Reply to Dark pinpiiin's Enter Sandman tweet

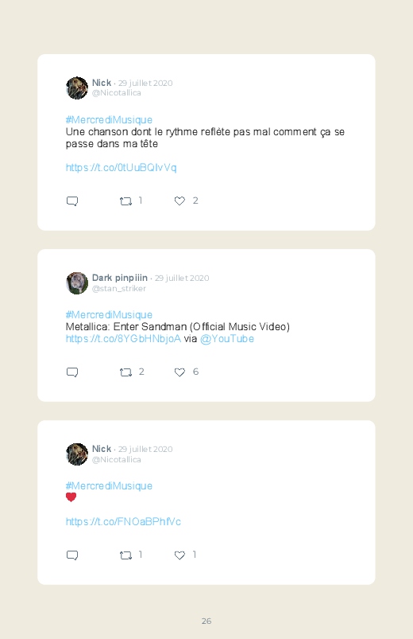[72, 372]
